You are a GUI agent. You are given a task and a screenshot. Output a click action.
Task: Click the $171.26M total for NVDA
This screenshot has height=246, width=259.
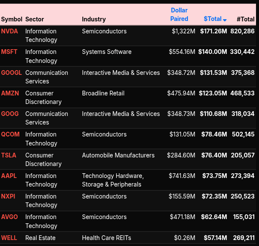[x=213, y=31]
